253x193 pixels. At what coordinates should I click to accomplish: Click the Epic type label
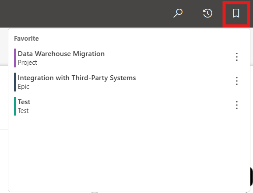(24, 87)
